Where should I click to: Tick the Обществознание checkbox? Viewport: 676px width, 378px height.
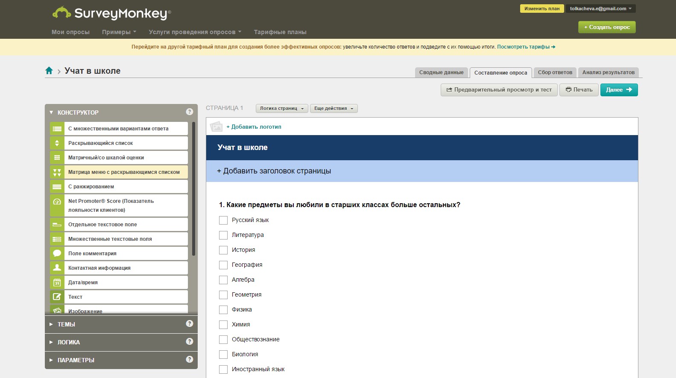point(223,340)
